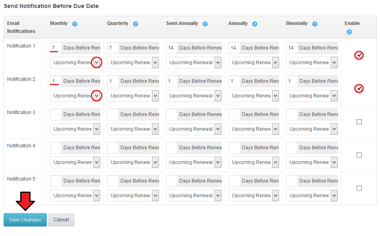The width and height of the screenshot is (380, 236).
Task: Open Notification 1 Biennially template dropdown
Action: (312, 63)
